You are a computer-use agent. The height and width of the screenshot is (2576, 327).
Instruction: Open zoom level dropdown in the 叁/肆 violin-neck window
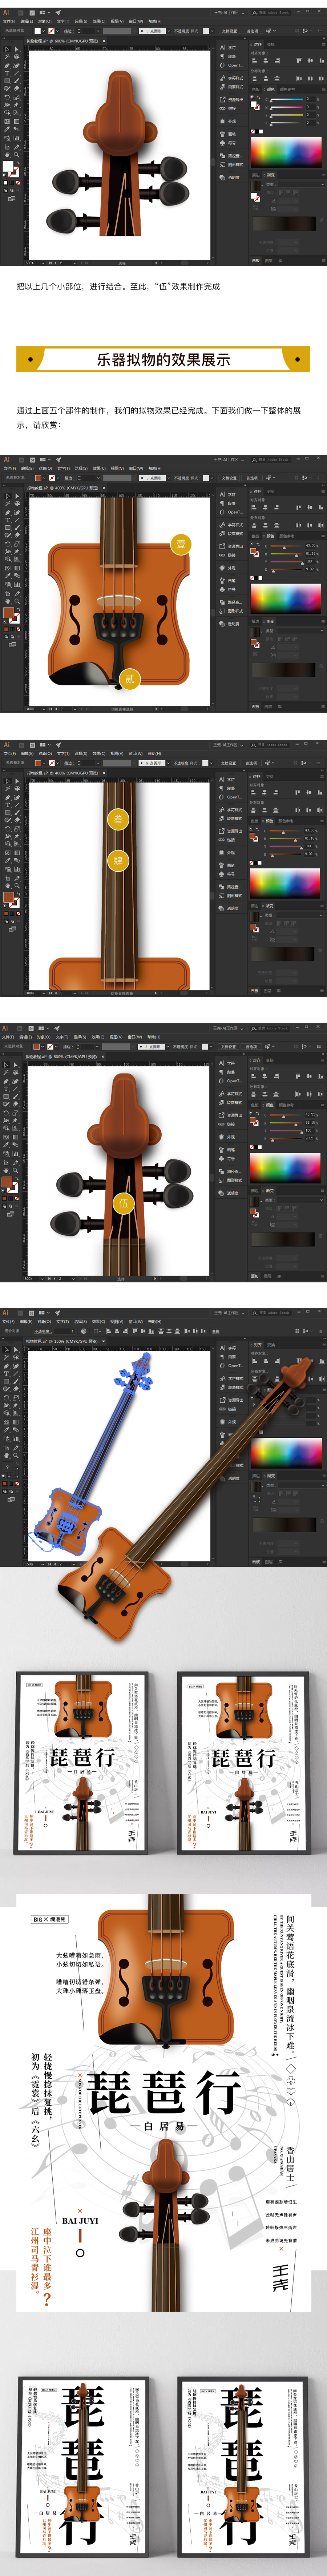(43, 994)
